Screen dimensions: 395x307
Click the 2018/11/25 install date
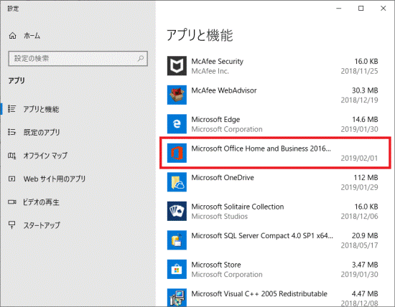tap(359, 71)
